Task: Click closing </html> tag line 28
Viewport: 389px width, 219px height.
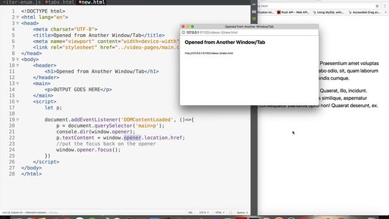Action: pos(32,174)
